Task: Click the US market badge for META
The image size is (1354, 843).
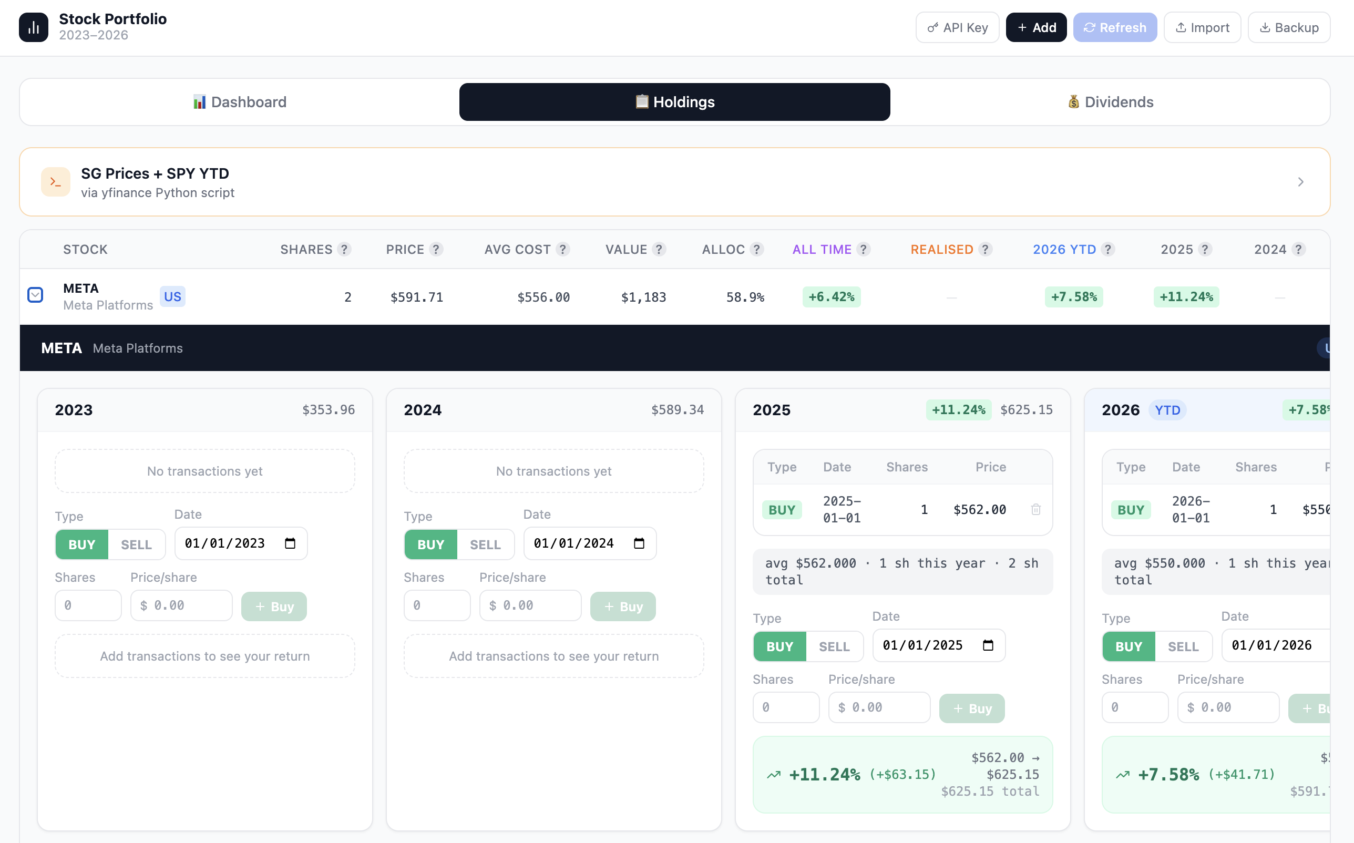Action: [172, 296]
